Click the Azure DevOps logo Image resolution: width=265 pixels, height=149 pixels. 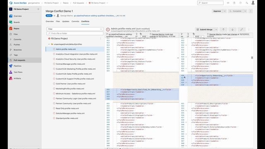[11, 3]
